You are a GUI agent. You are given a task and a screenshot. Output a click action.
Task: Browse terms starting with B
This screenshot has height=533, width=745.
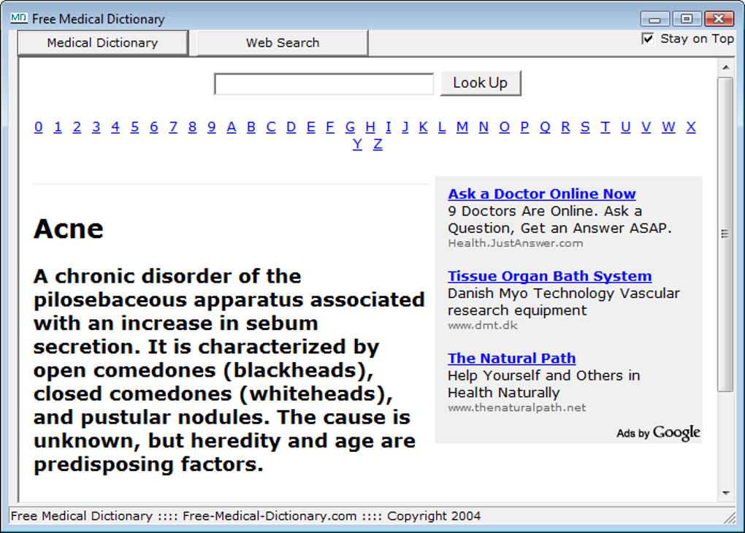coord(251,127)
